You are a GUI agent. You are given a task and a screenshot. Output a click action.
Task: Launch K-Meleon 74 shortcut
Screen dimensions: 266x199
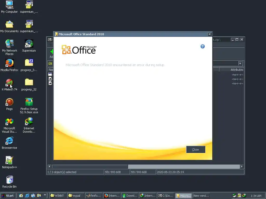9,85
